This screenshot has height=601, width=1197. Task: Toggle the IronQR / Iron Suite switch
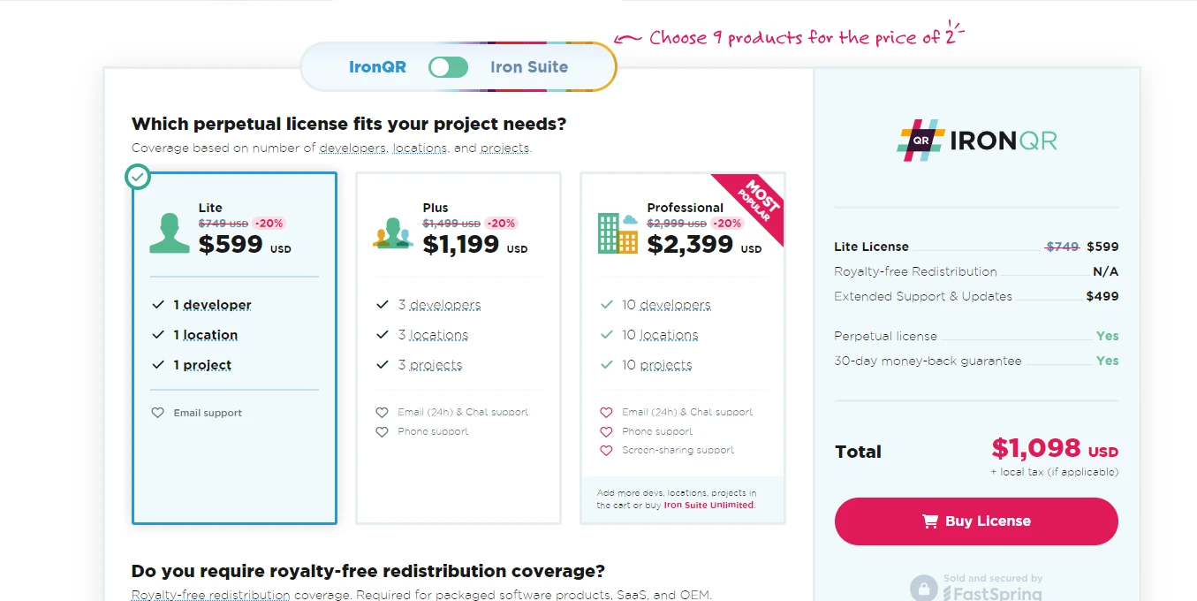(448, 67)
